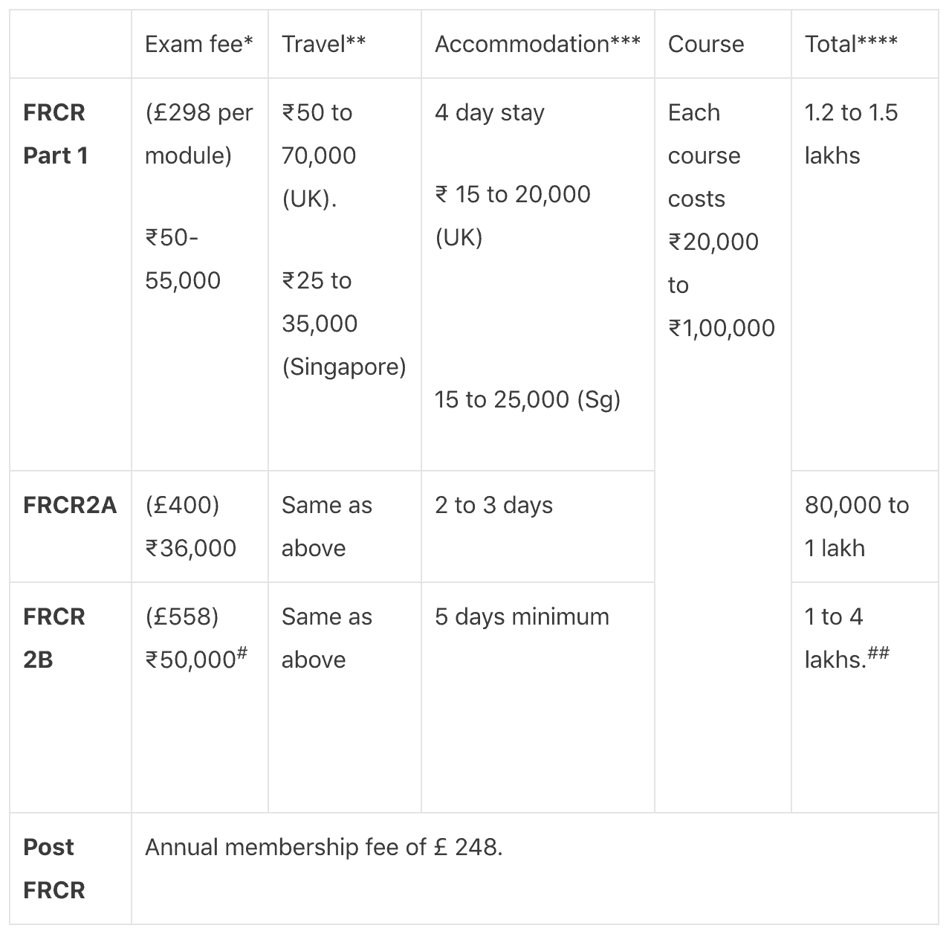
Task: Click the "Exam fee*" column header
Action: [198, 45]
